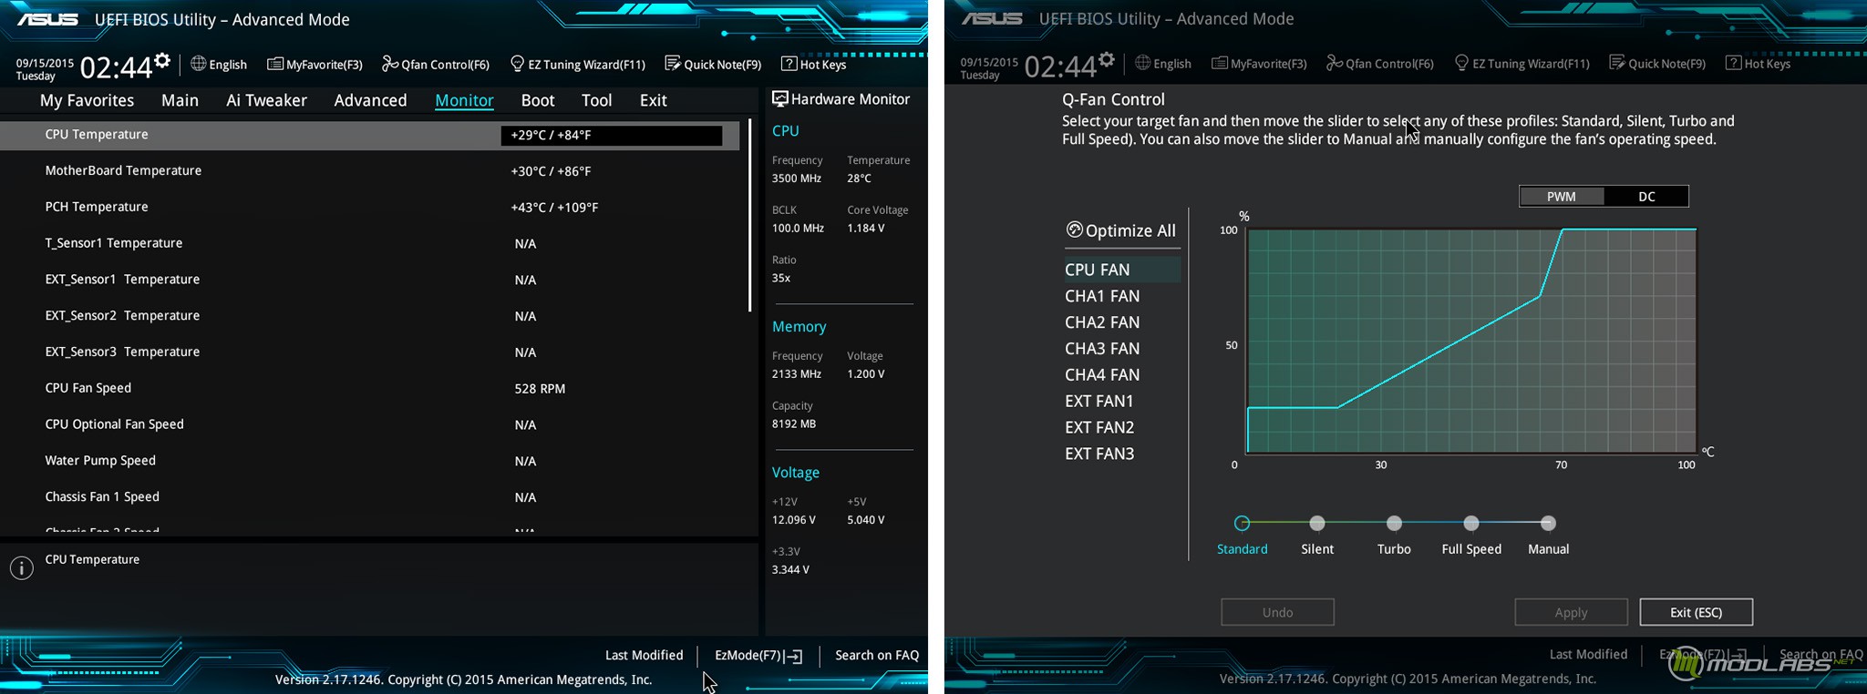Select the Exit tab
Viewport: 1867px width, 694px height.
[653, 100]
